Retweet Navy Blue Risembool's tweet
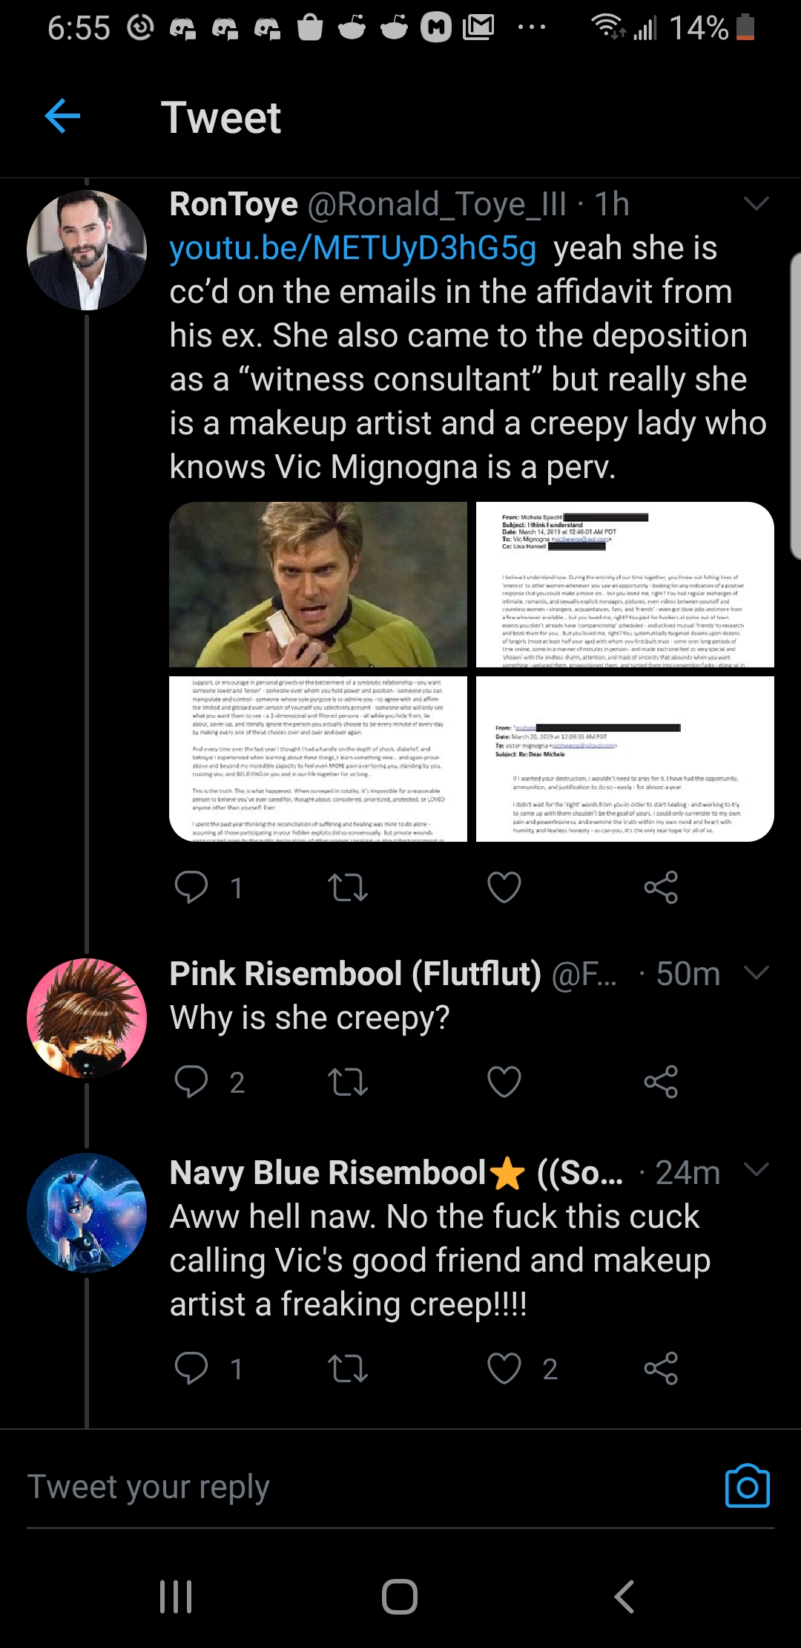801x1648 pixels. [348, 1368]
